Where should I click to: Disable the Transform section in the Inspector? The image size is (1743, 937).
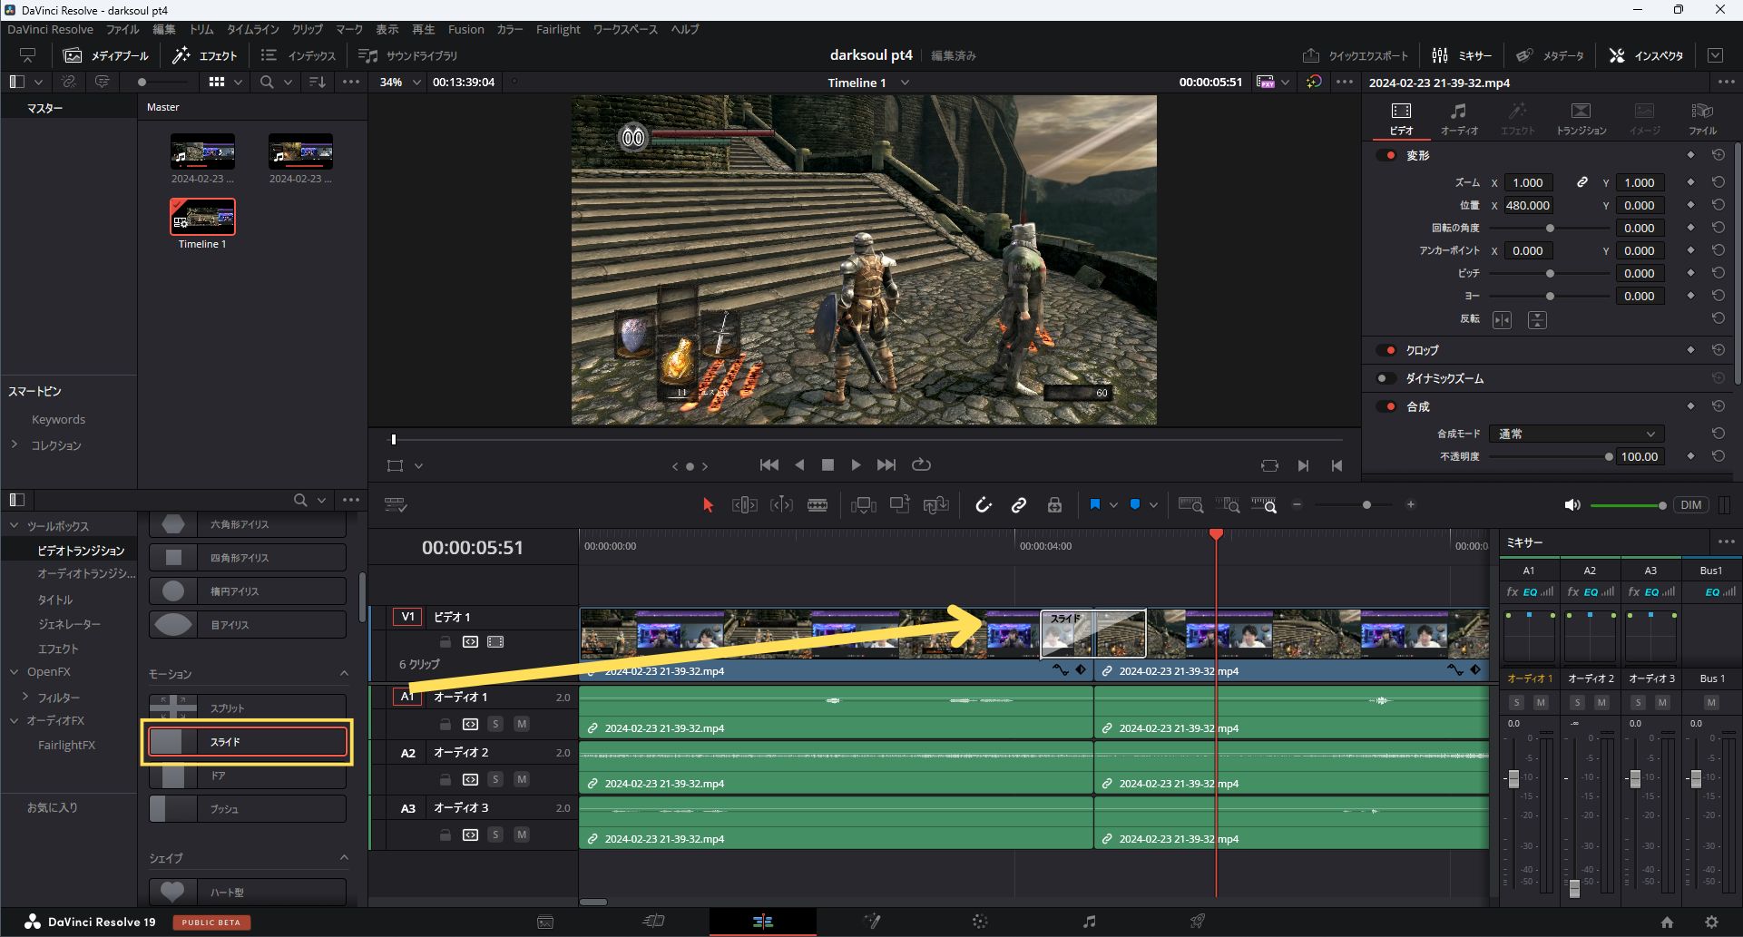pos(1386,154)
